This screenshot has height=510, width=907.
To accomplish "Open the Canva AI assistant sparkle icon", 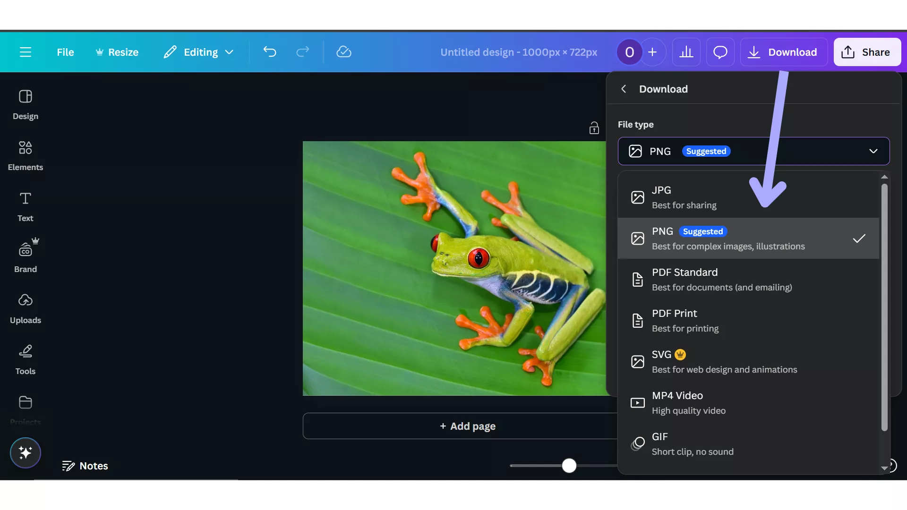I will pyautogui.click(x=25, y=452).
